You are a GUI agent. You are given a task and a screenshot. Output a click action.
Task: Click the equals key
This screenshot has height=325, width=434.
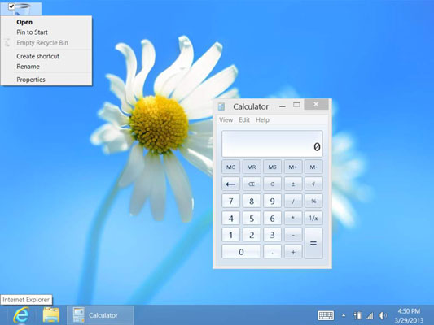tap(313, 243)
